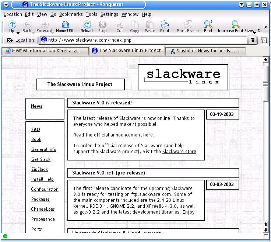Clear the location bar icon
This screenshot has width=271, height=242.
(x=10, y=40)
